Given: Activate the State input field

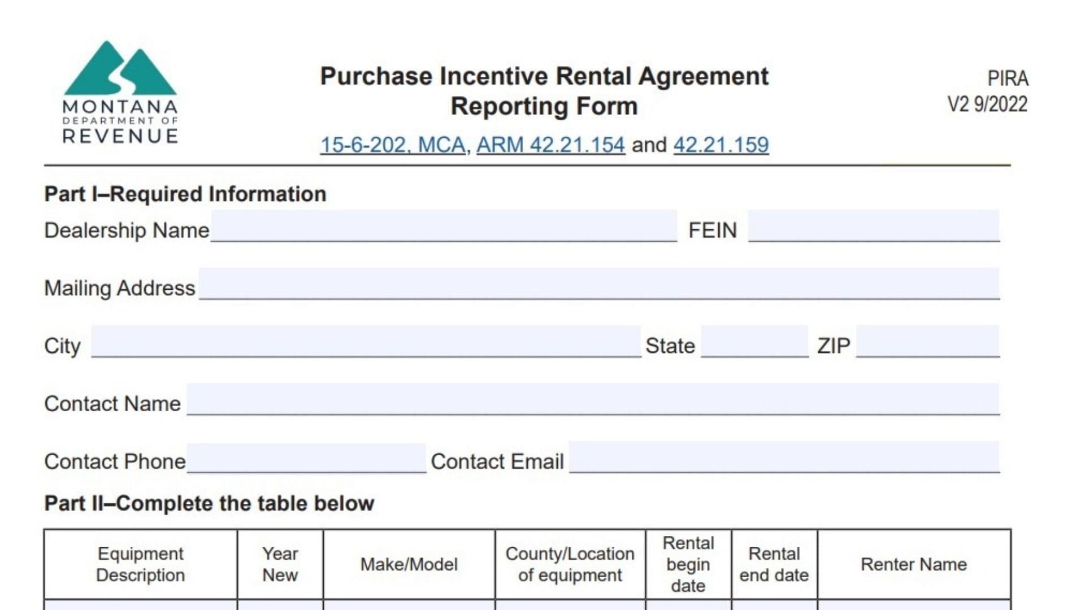Looking at the screenshot, I should coord(754,342).
